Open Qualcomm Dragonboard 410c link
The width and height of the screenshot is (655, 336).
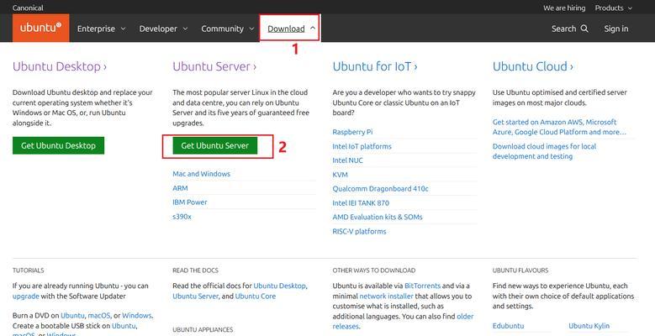381,189
